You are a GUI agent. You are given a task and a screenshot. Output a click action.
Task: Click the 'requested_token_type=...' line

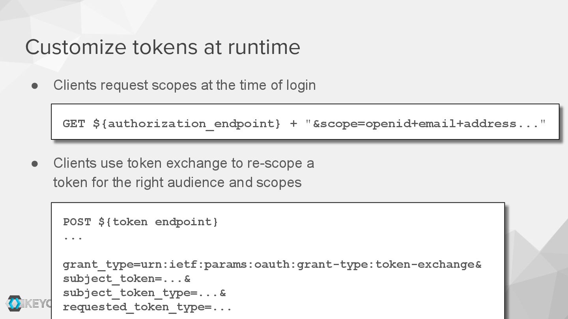[148, 307]
